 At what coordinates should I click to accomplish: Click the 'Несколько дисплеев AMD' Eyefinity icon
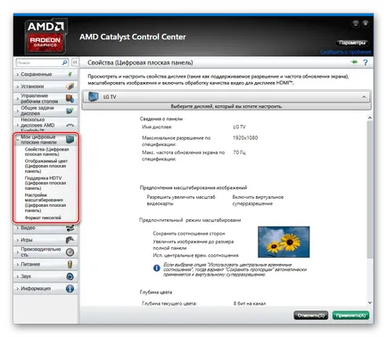70,126
